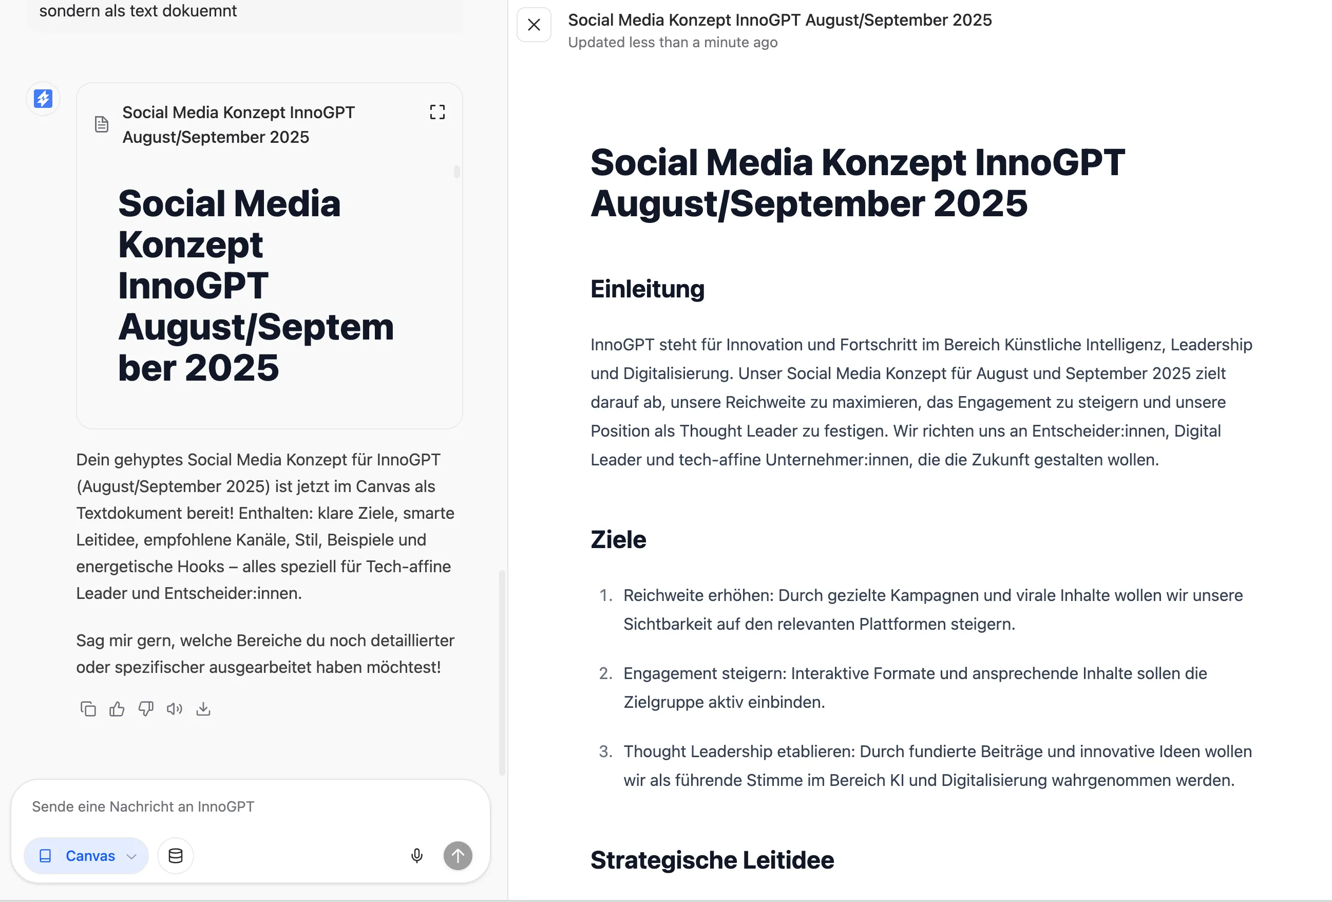Click the InnoGPT lightning avatar icon

(43, 99)
